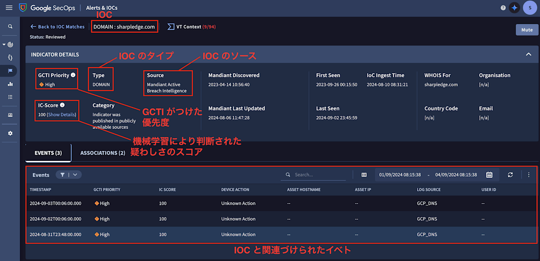Viewport: 540px width, 261px height.
Task: Click the Google SecOps shield logo
Action: [x=23, y=8]
